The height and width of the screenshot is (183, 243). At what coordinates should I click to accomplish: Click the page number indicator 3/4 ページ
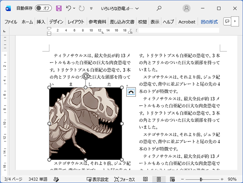pos(13,179)
